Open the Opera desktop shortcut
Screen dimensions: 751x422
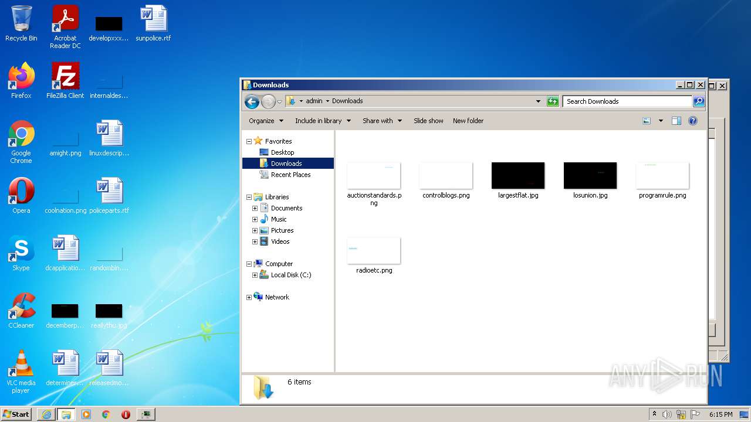pos(21,195)
